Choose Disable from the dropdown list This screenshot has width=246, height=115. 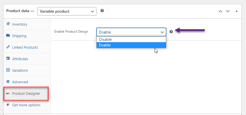click(x=131, y=39)
